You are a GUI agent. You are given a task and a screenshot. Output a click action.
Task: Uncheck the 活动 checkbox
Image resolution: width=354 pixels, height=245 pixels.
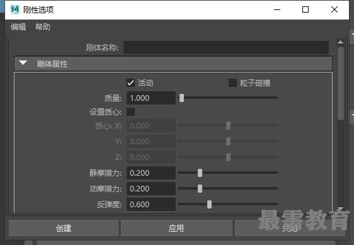coord(131,83)
